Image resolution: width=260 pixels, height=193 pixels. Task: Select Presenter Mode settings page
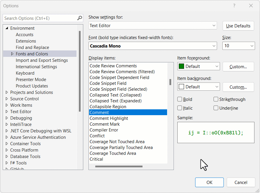pos(31,79)
